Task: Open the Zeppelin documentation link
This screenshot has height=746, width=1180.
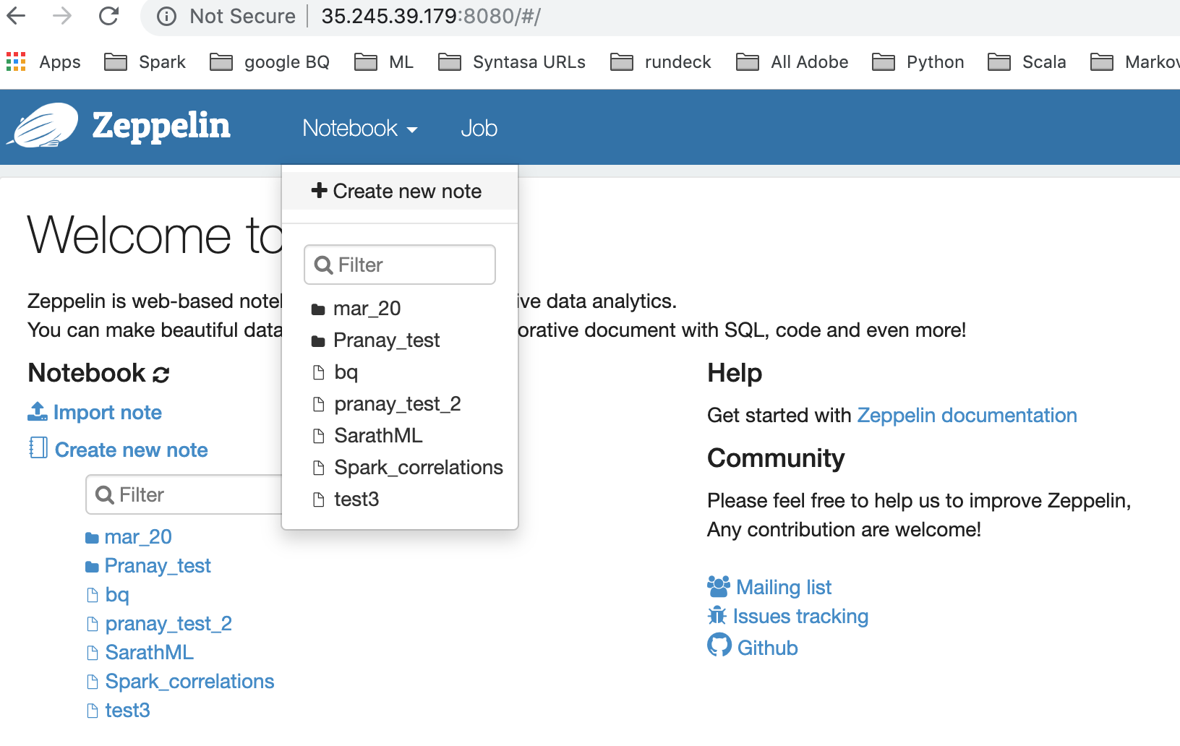Action: tap(967, 416)
